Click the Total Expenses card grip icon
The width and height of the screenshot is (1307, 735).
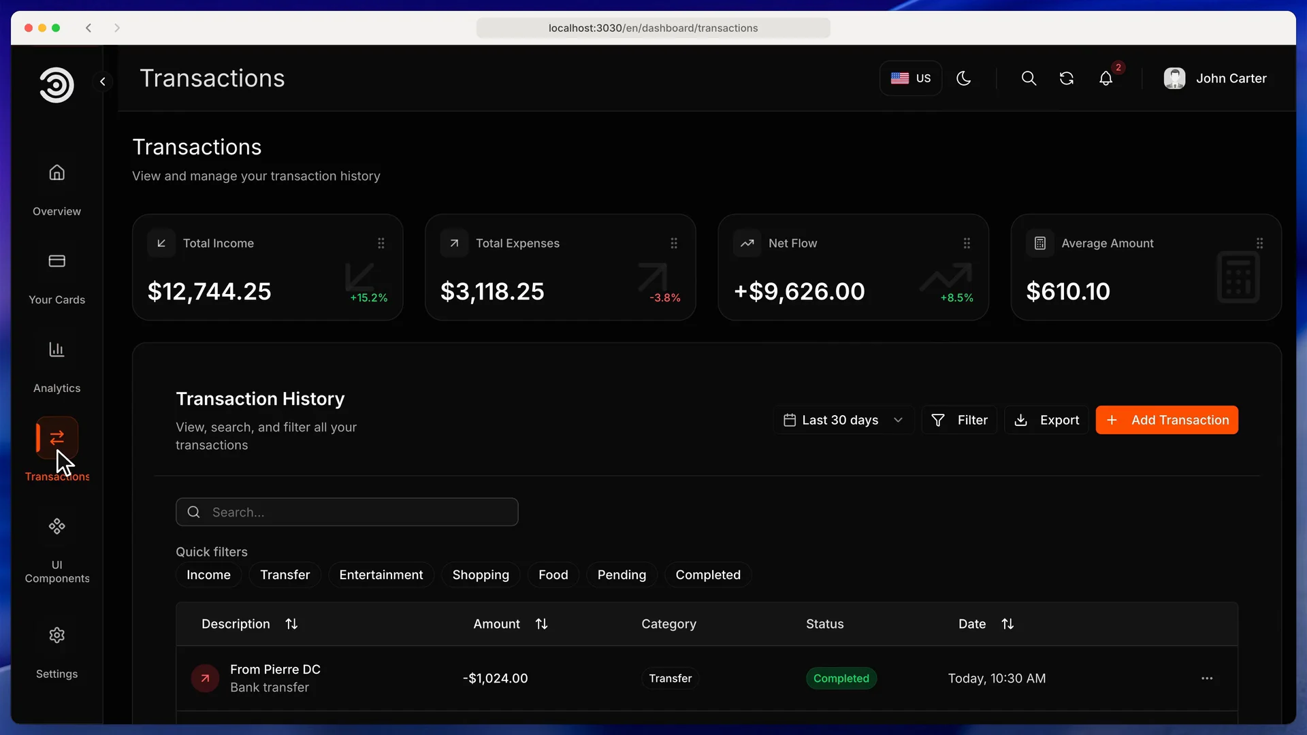(674, 243)
